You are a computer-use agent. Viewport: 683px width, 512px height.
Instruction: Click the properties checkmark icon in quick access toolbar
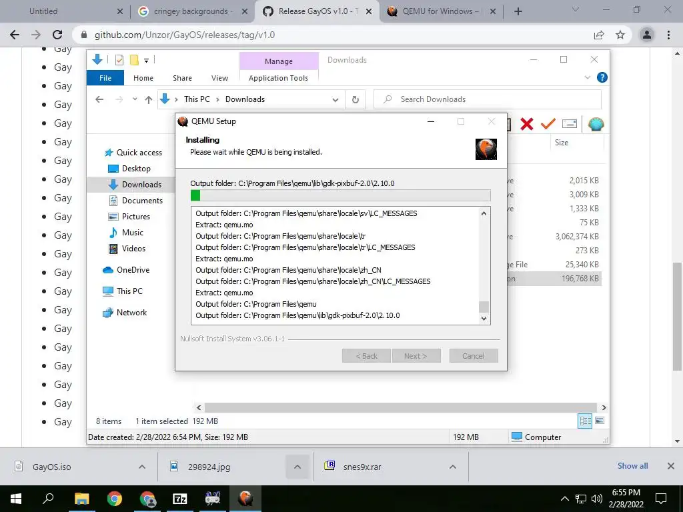(x=119, y=60)
